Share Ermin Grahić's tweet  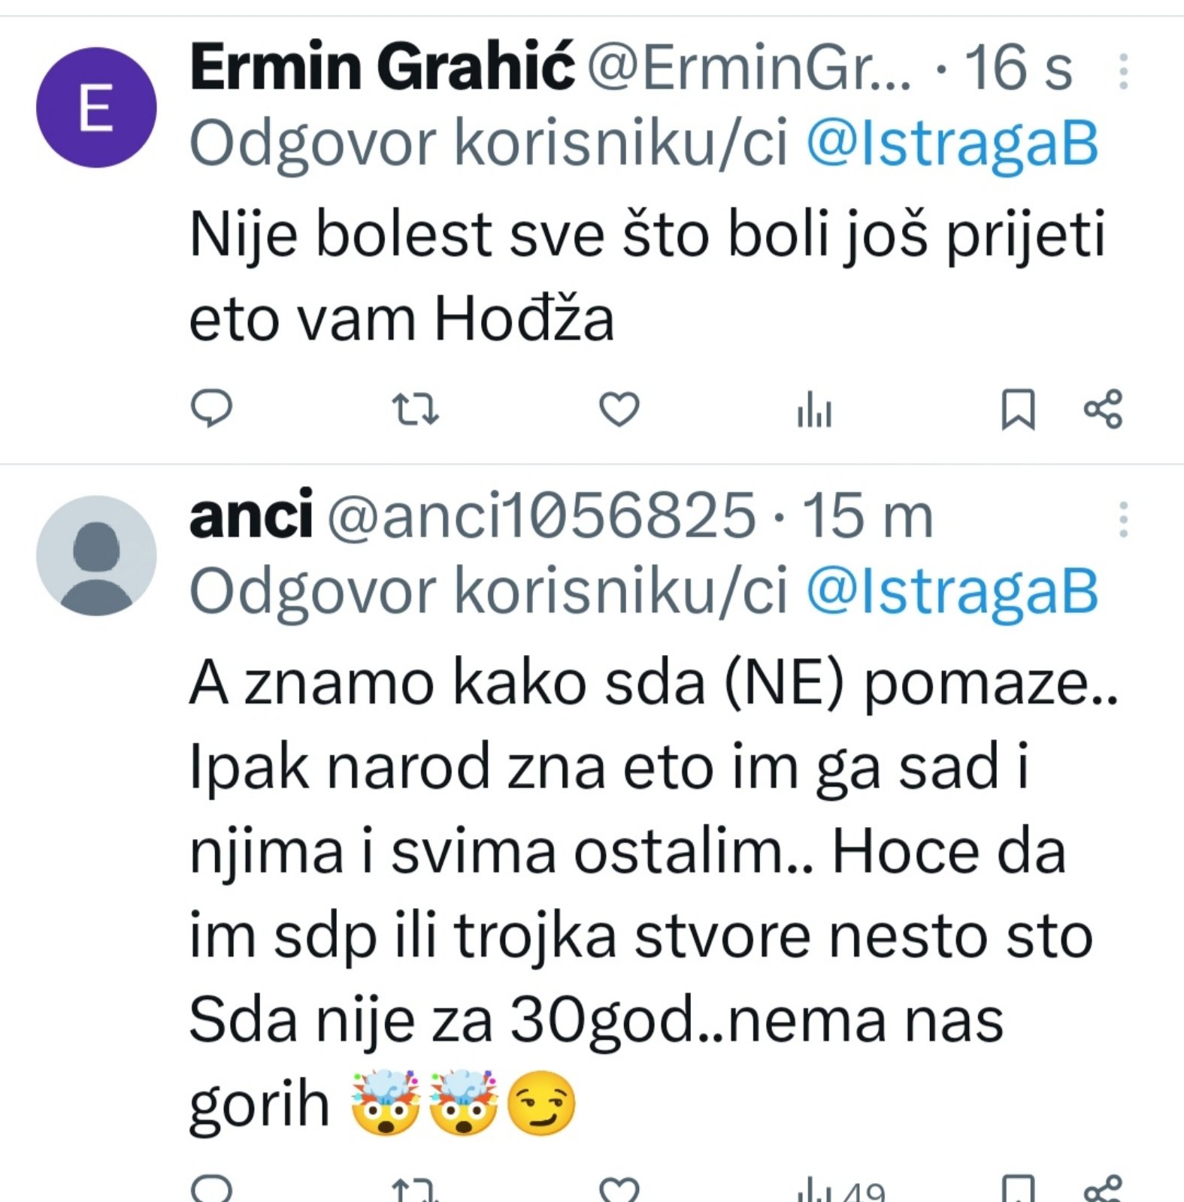coord(1103,409)
